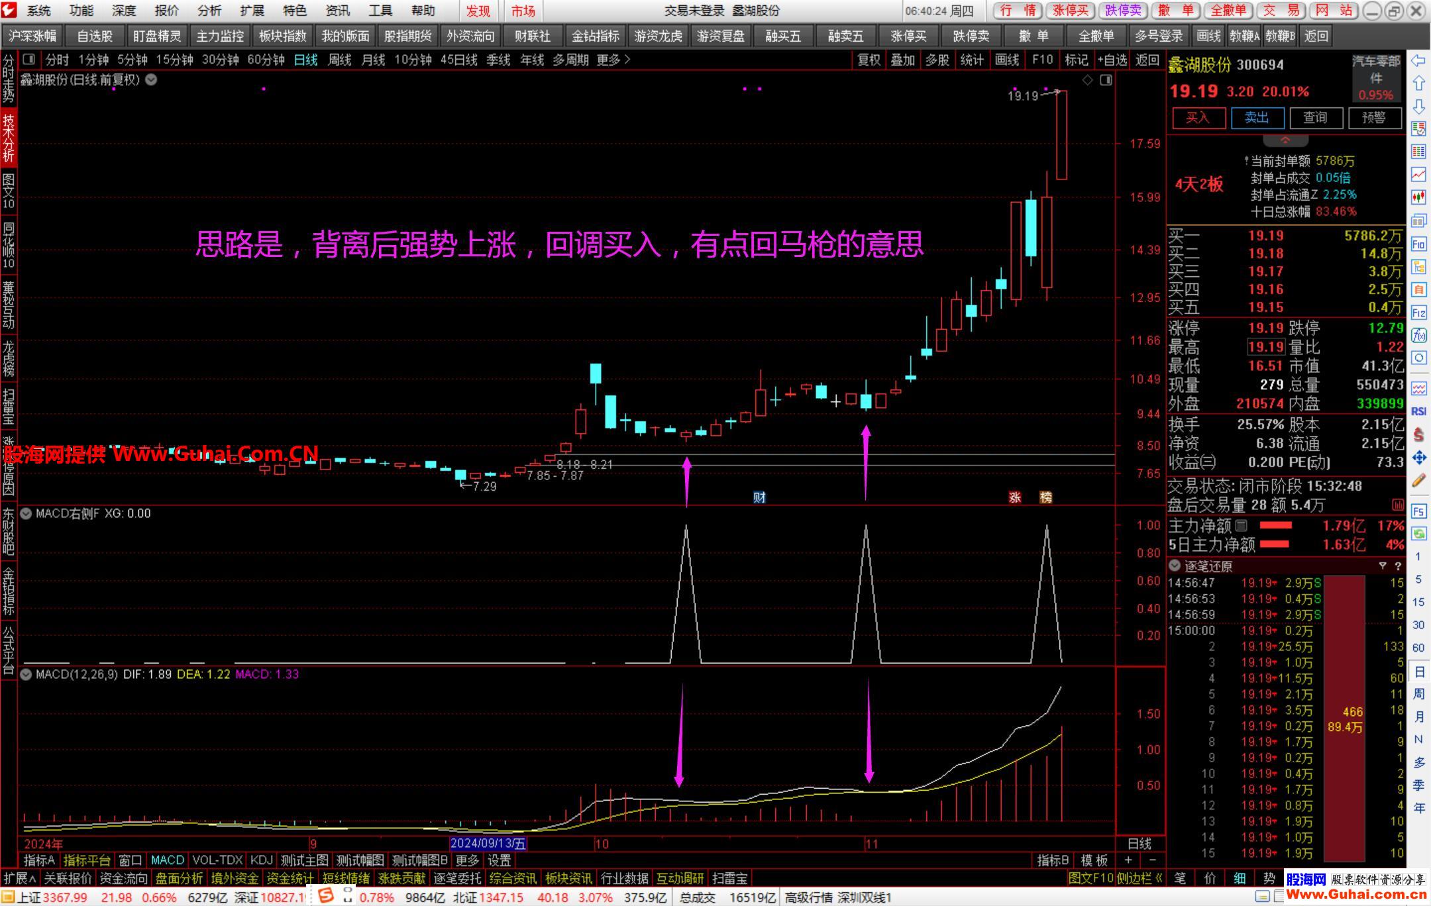Open the F12 icon in right toolbar
The height and width of the screenshot is (906, 1431).
coord(1418,313)
